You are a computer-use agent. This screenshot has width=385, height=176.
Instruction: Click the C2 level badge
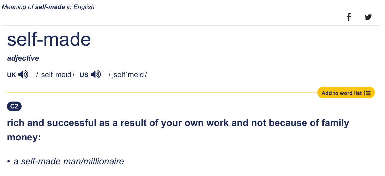tap(14, 107)
